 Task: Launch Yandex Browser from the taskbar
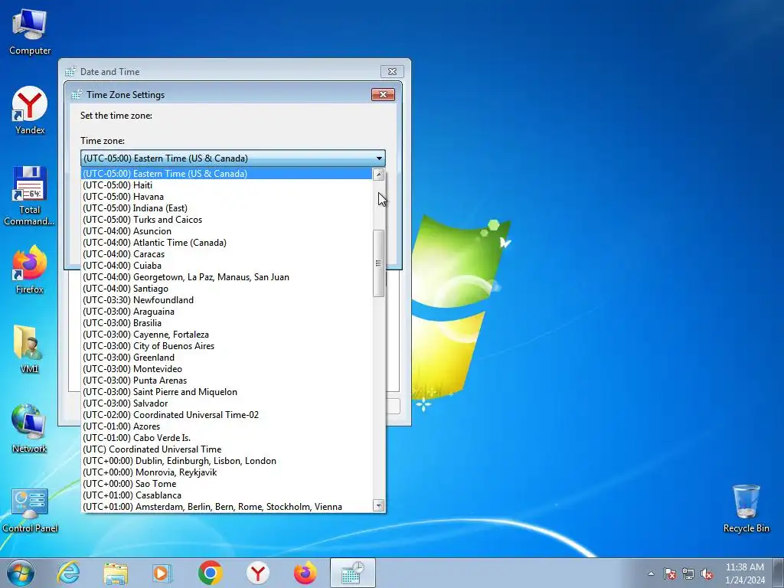257,573
